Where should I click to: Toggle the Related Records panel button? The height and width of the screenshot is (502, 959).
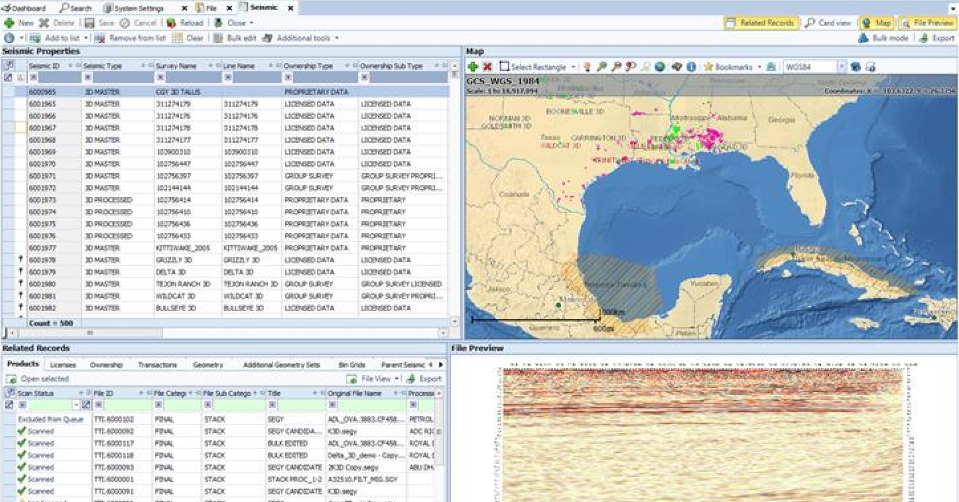point(761,23)
